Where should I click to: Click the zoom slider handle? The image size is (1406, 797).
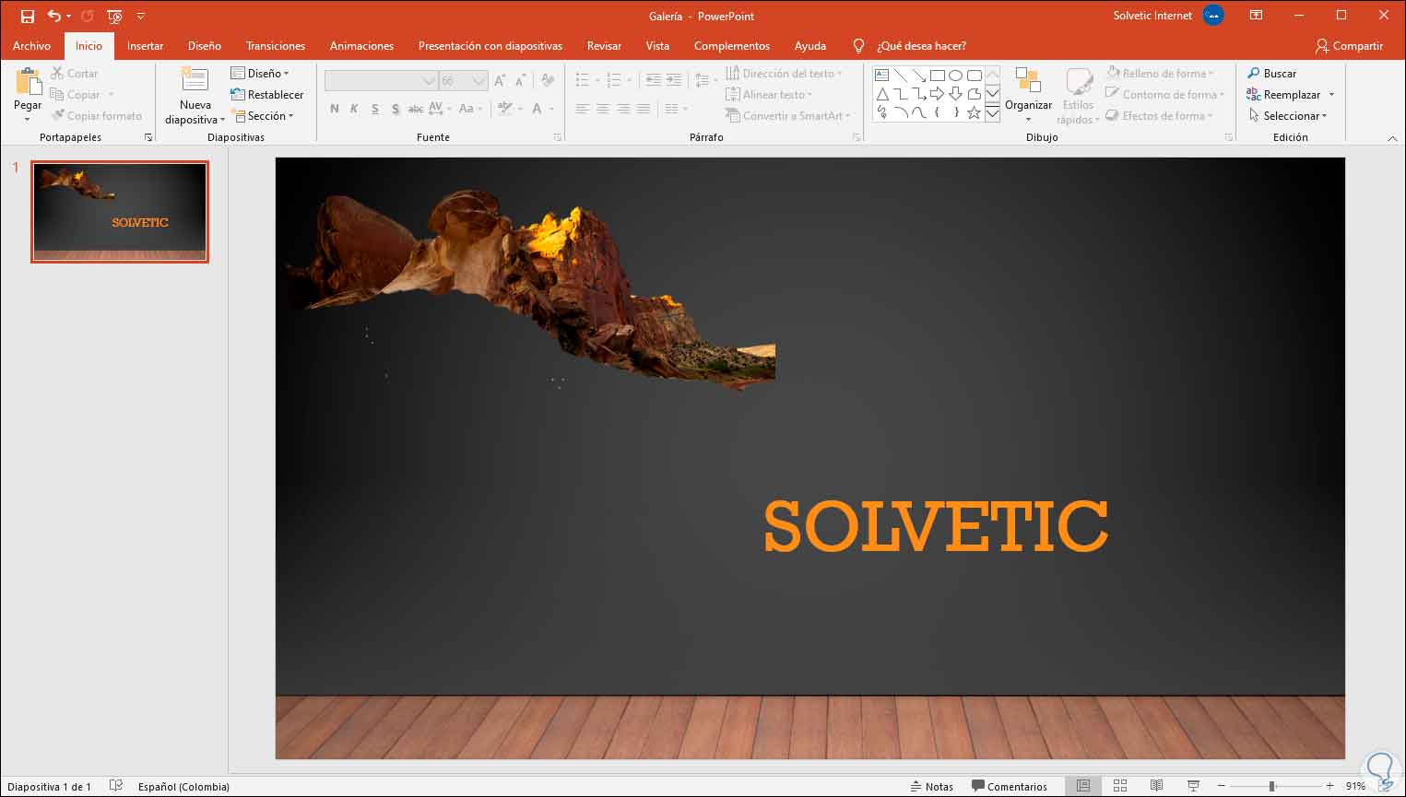pyautogui.click(x=1271, y=786)
